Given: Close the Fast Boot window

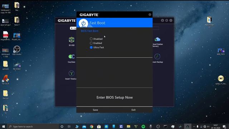Looking at the screenshot, I should (150, 15).
